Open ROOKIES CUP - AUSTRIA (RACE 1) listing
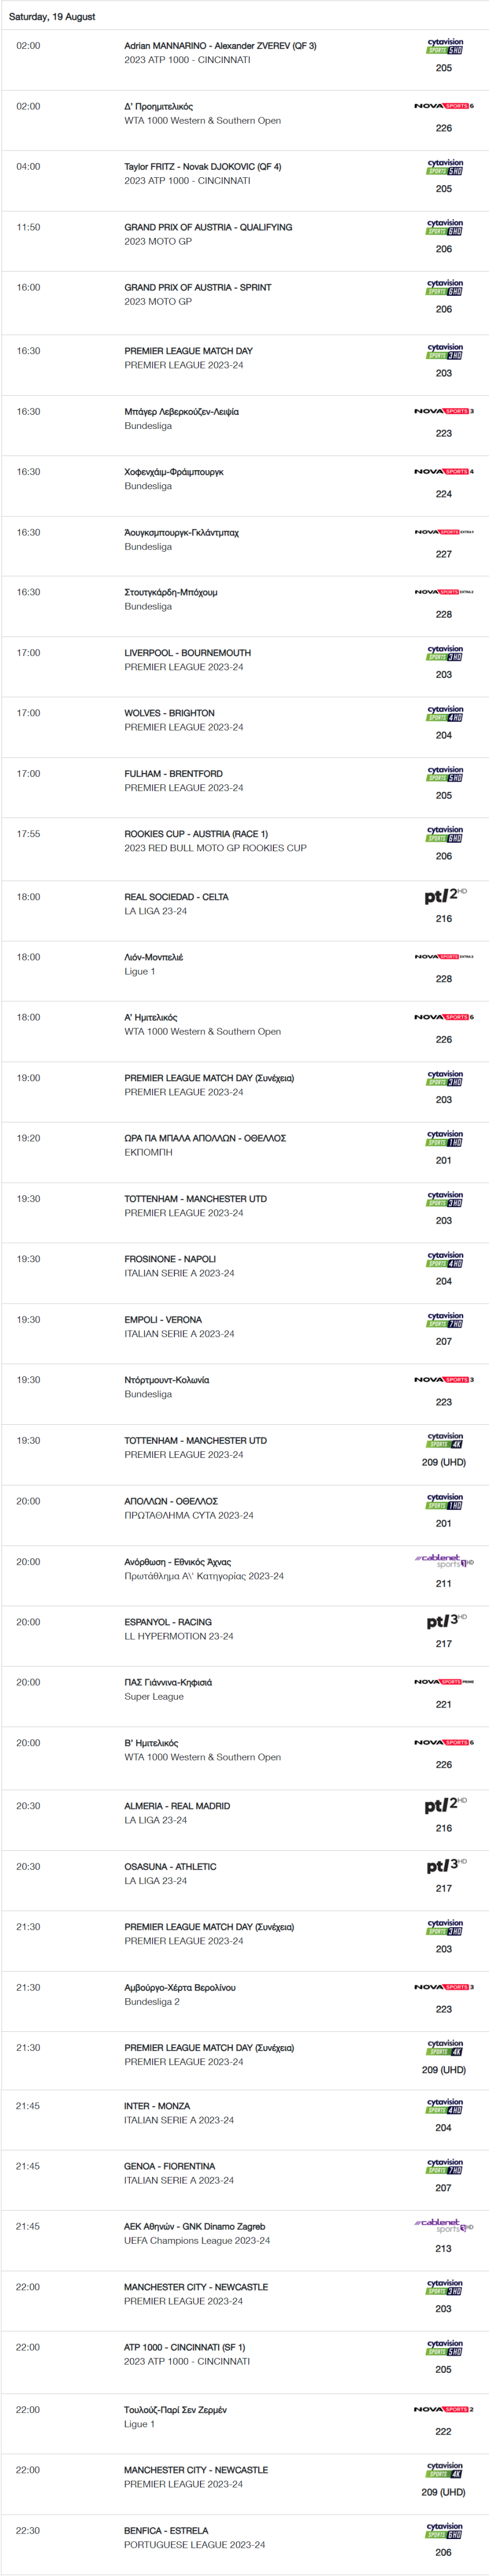The image size is (489, 2576). click(x=196, y=834)
